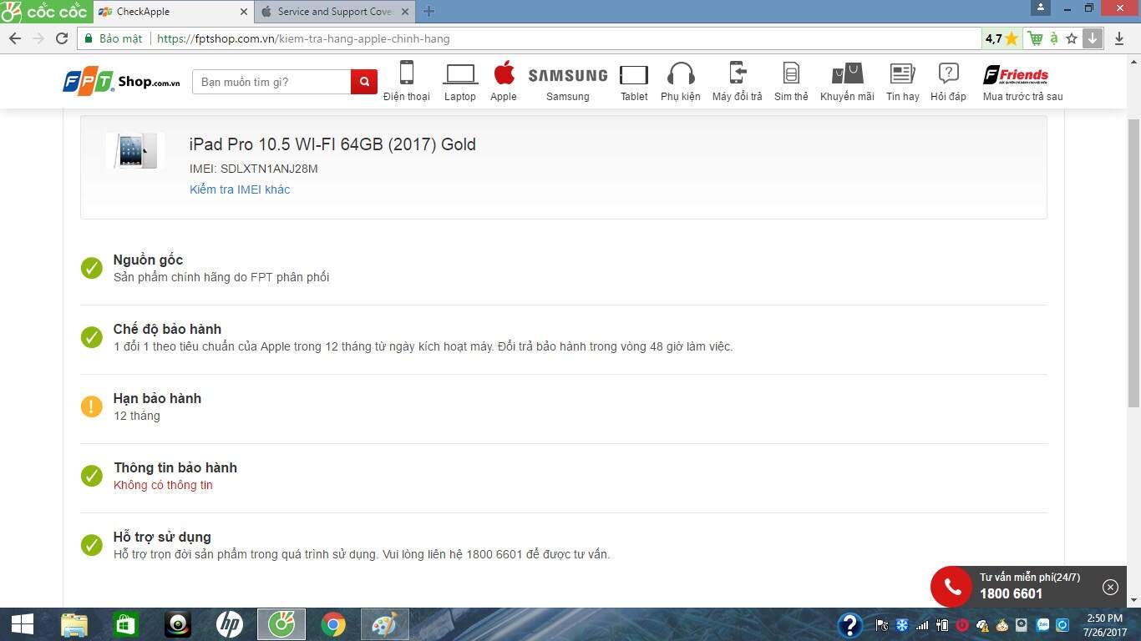The height and width of the screenshot is (641, 1141).
Task: Click the battery power tray icon
Action: 941,624
